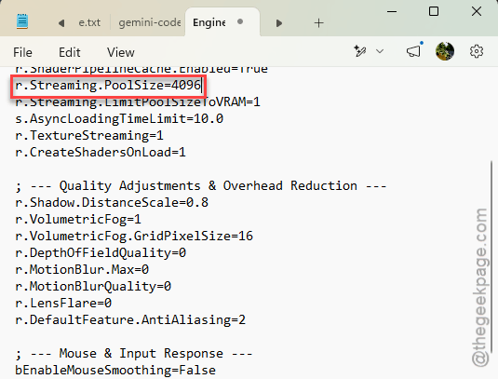Click the r.LensFlare=0 line

pyautogui.click(x=63, y=303)
